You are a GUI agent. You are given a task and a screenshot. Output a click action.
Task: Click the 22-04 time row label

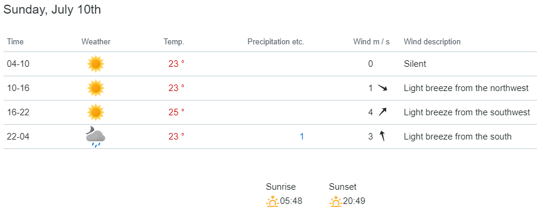point(18,137)
